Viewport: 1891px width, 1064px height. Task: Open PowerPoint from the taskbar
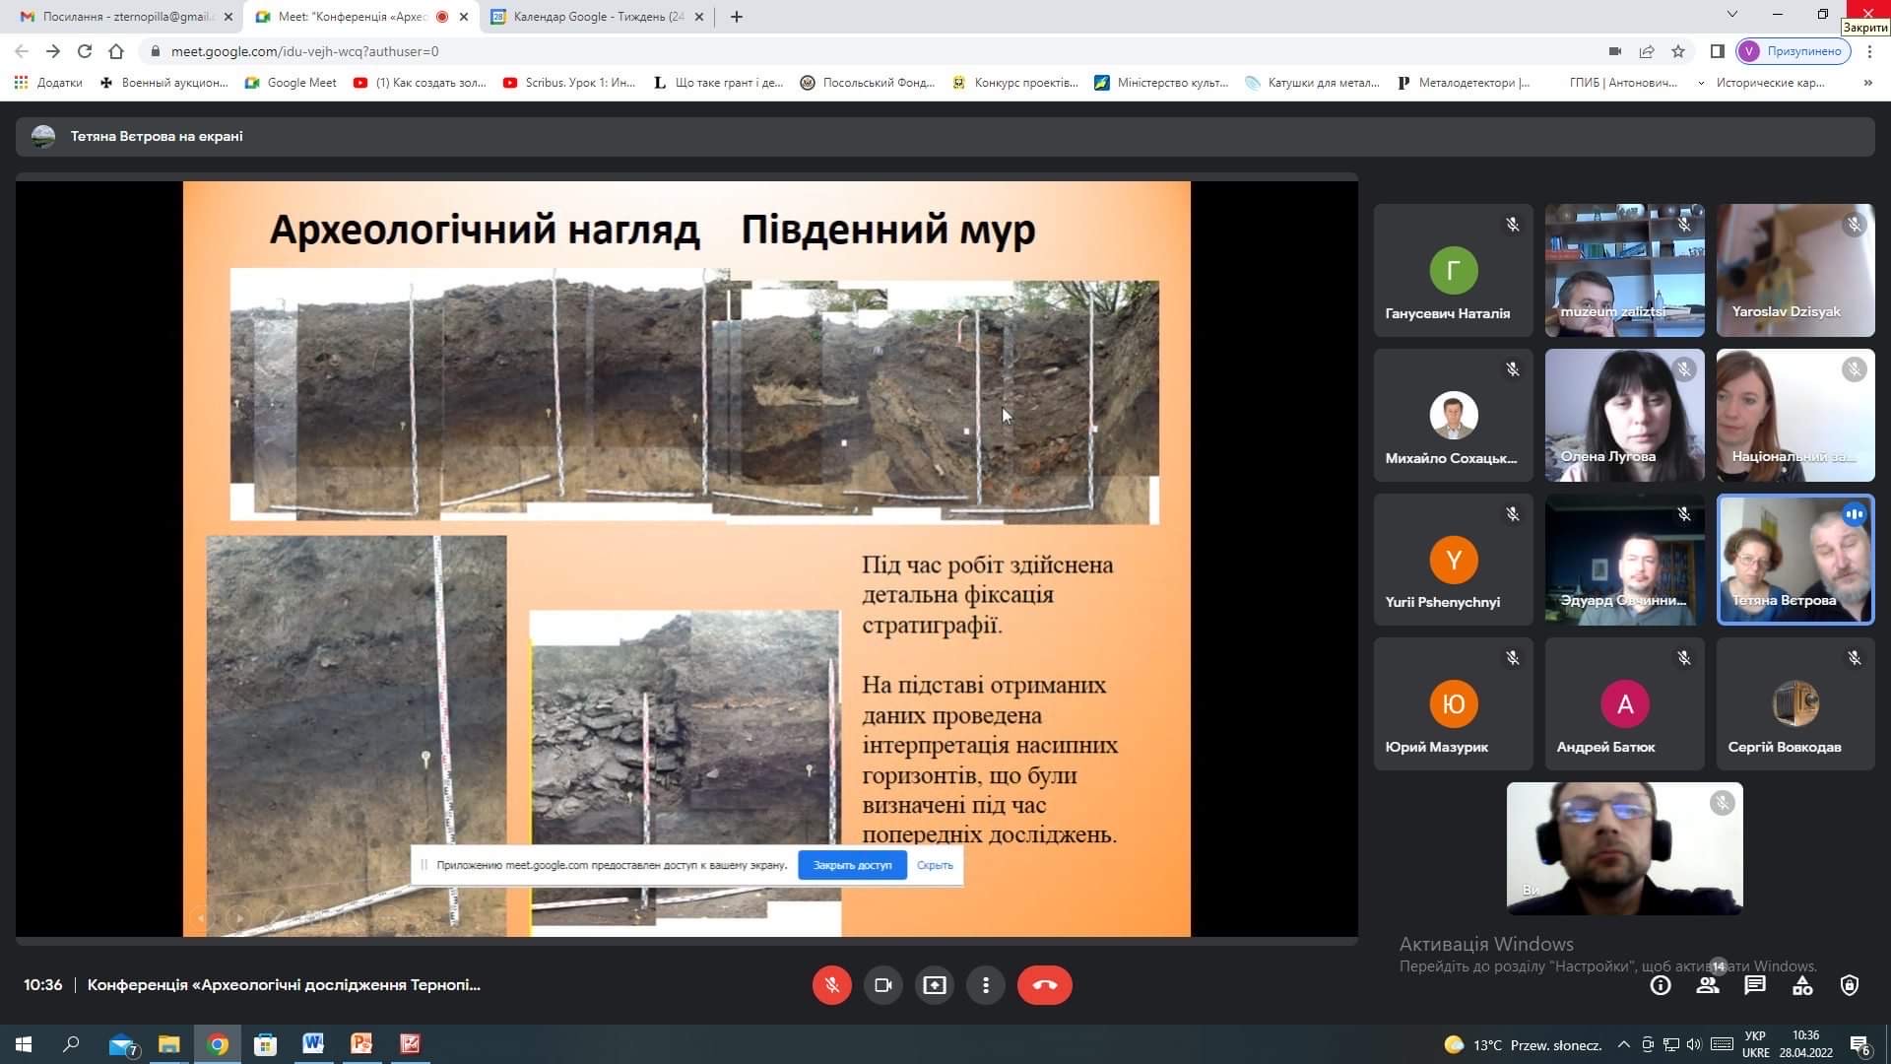pos(361,1044)
